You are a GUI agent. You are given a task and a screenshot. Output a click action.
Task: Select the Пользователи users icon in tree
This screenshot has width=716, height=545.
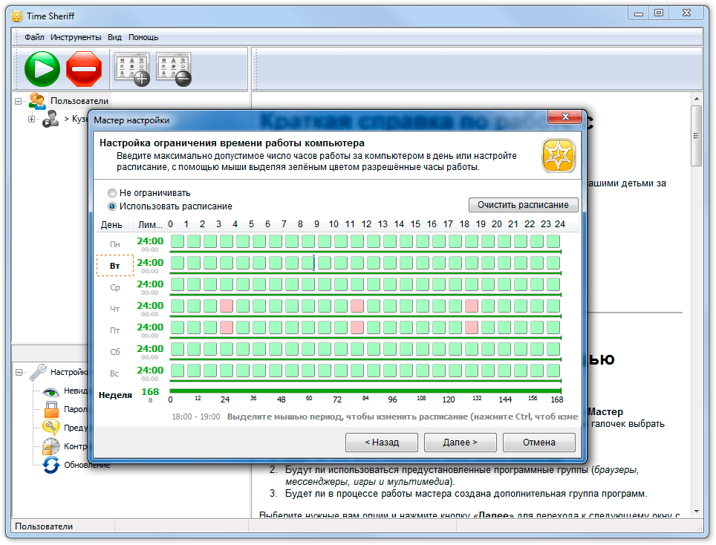click(x=37, y=101)
